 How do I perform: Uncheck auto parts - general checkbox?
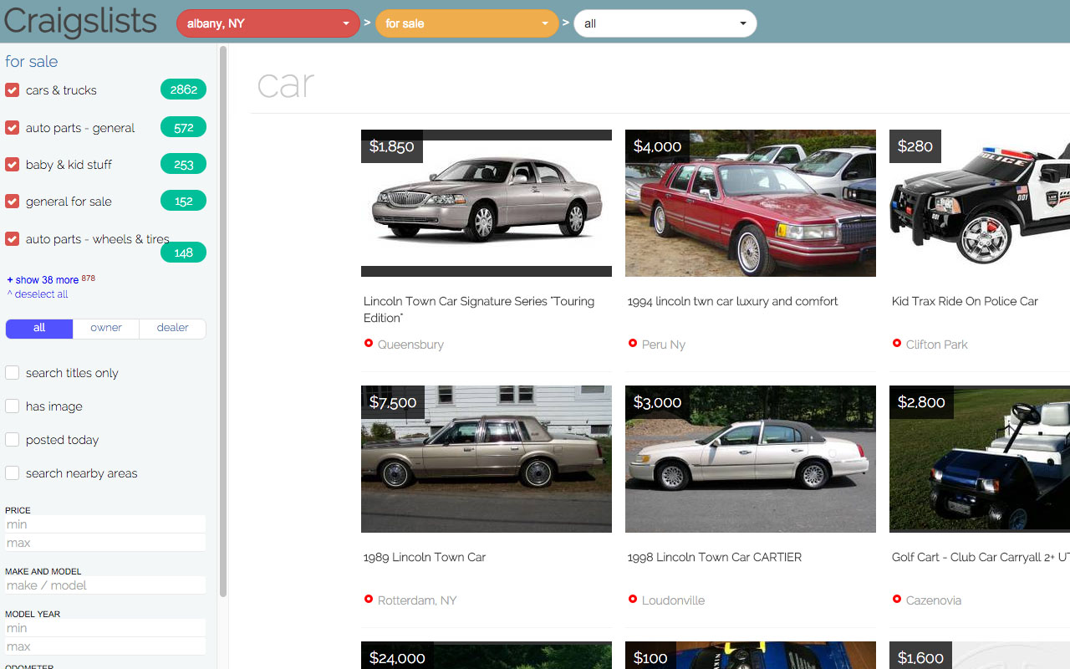tap(13, 127)
